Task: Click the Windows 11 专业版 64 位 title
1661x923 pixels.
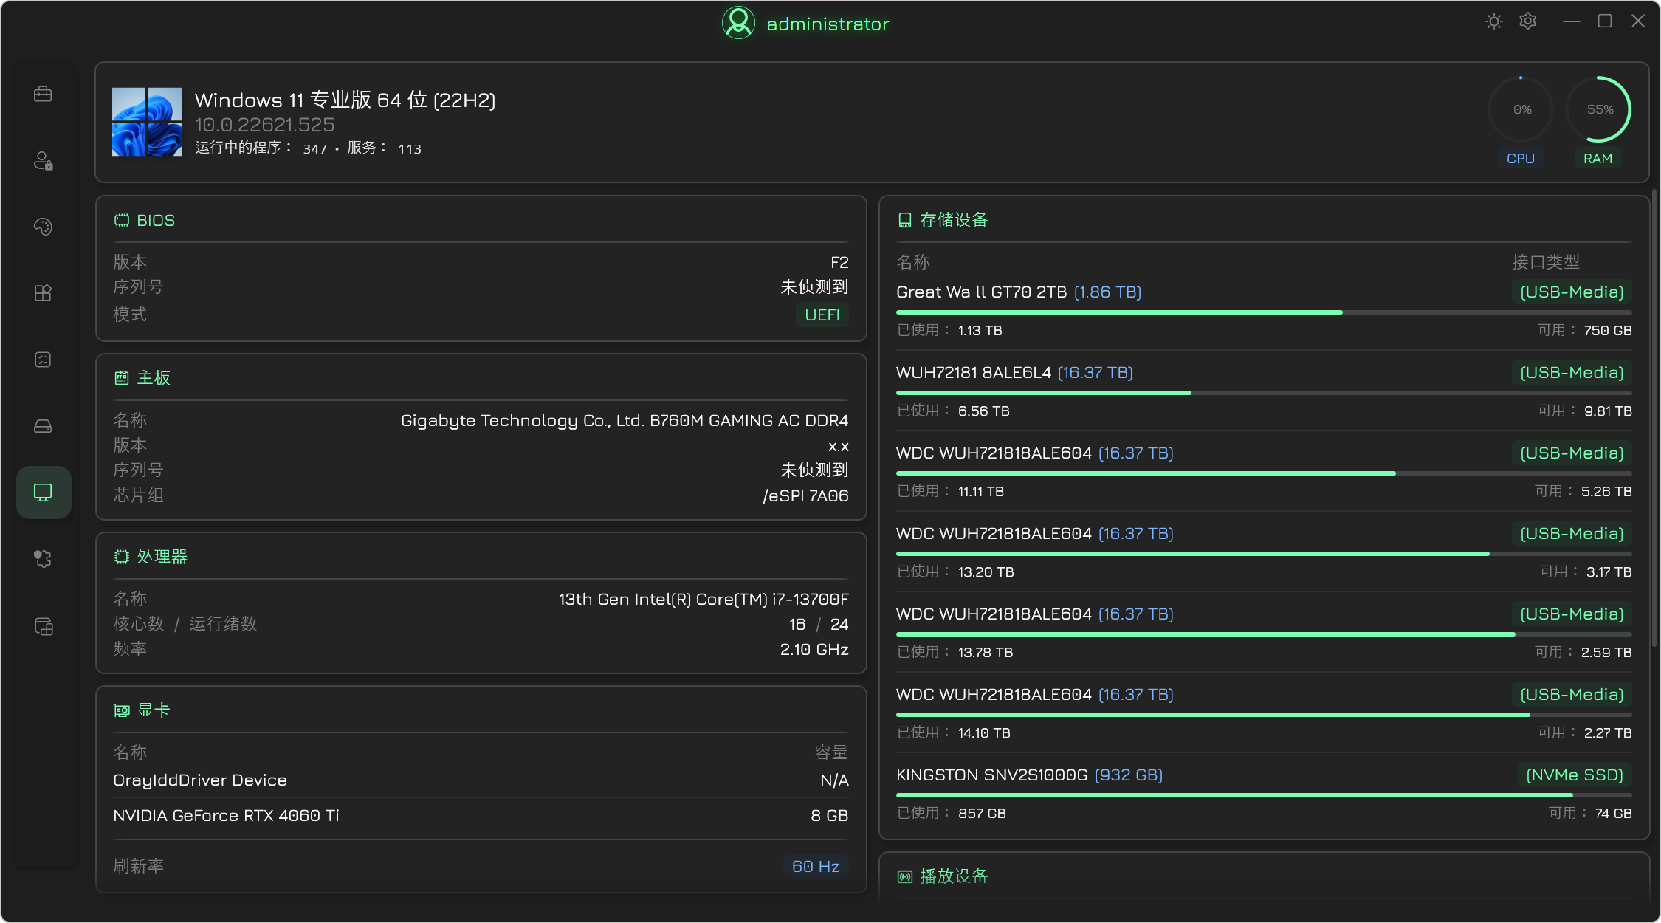Action: pos(345,100)
